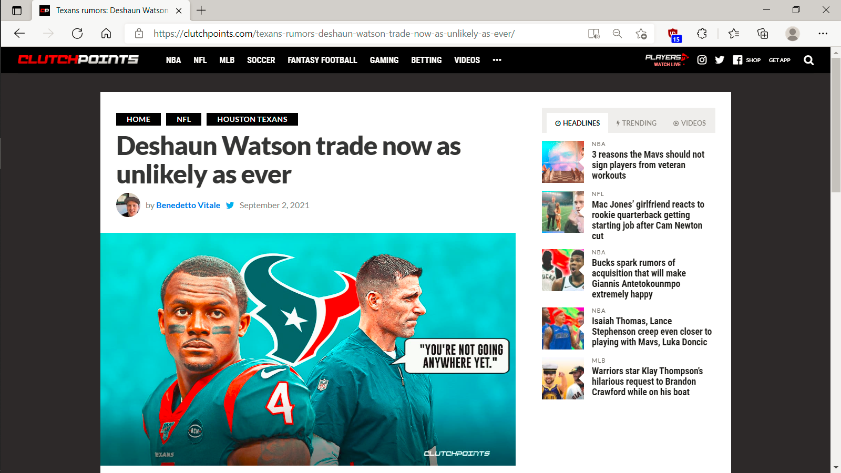Open Klay Thompson boat headline
The width and height of the screenshot is (841, 473).
click(x=647, y=382)
